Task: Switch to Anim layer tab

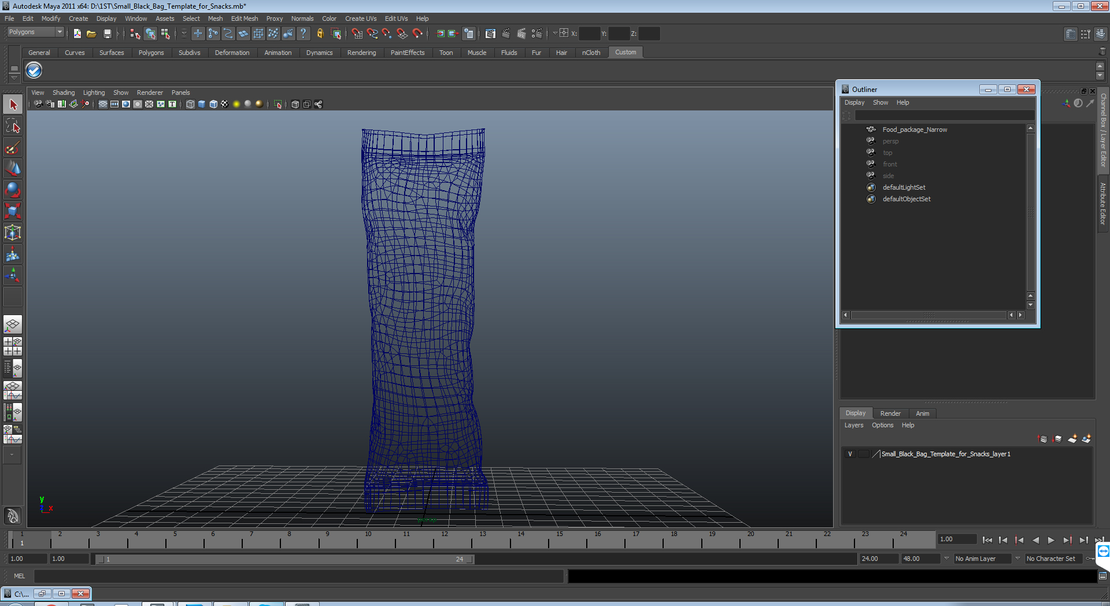Action: [923, 413]
